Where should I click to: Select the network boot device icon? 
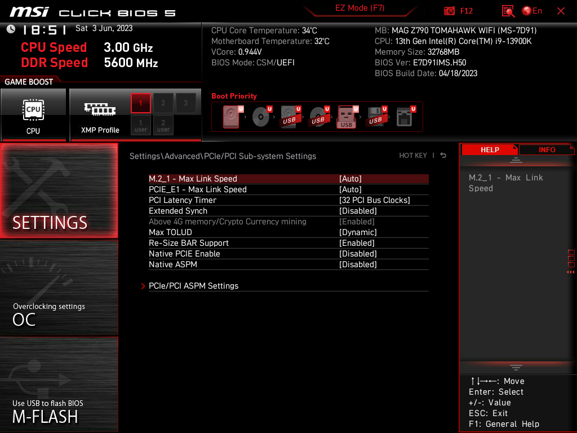coord(406,117)
